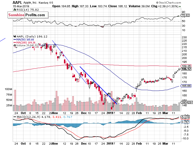Click the blue MA(50) line swatch
The height and width of the screenshot is (146, 193).
coord(15,40)
